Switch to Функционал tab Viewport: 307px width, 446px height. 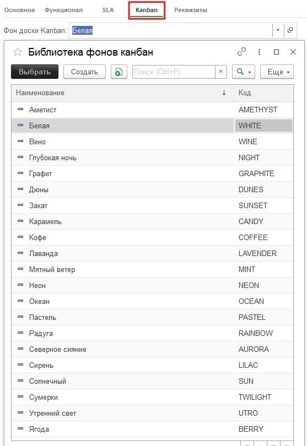[63, 10]
